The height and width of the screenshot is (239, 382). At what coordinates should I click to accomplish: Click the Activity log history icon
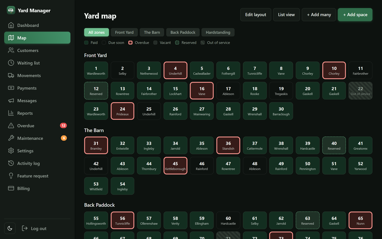[11, 163]
